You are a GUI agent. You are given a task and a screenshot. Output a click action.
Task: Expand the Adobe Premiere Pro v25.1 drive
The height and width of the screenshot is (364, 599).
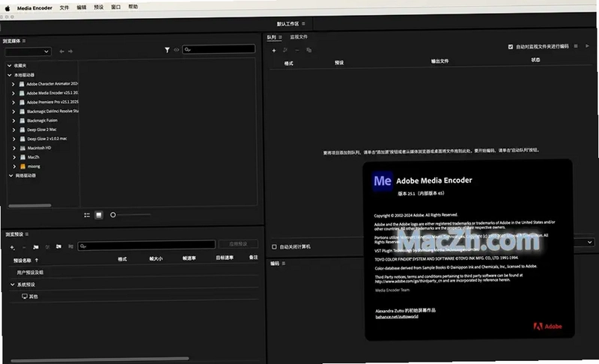pyautogui.click(x=13, y=103)
